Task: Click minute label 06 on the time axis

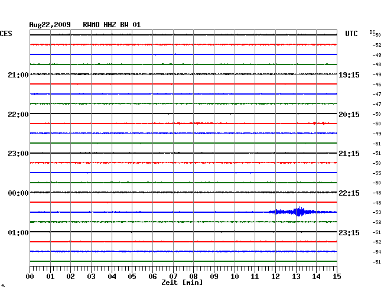Action: pos(152,277)
